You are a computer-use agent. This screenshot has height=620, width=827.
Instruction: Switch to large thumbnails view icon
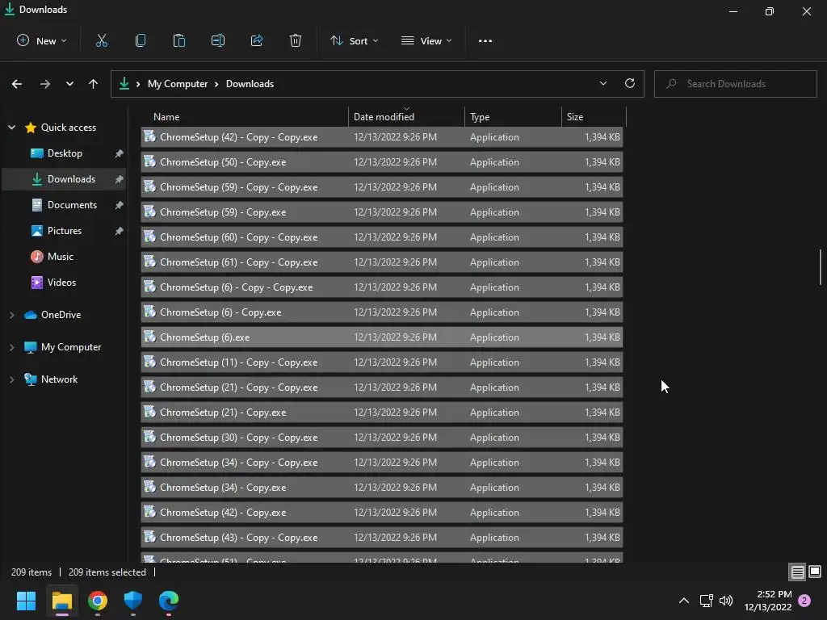coord(815,572)
